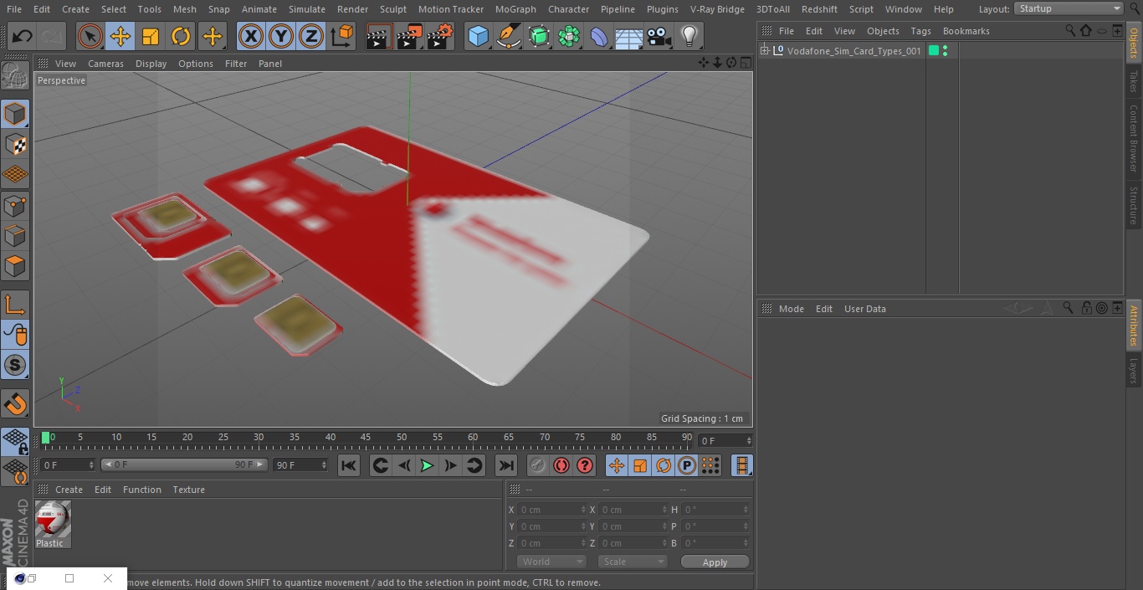The width and height of the screenshot is (1143, 590).
Task: Toggle Z axis lock
Action: pyautogui.click(x=311, y=36)
